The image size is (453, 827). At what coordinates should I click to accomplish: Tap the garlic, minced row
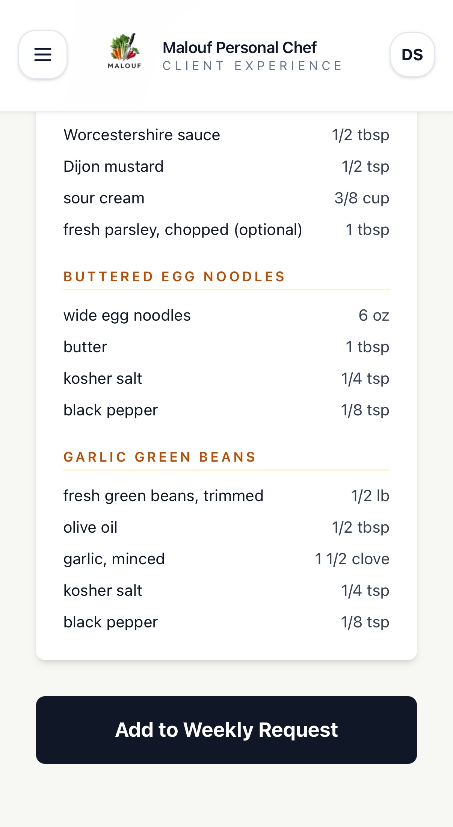click(226, 559)
